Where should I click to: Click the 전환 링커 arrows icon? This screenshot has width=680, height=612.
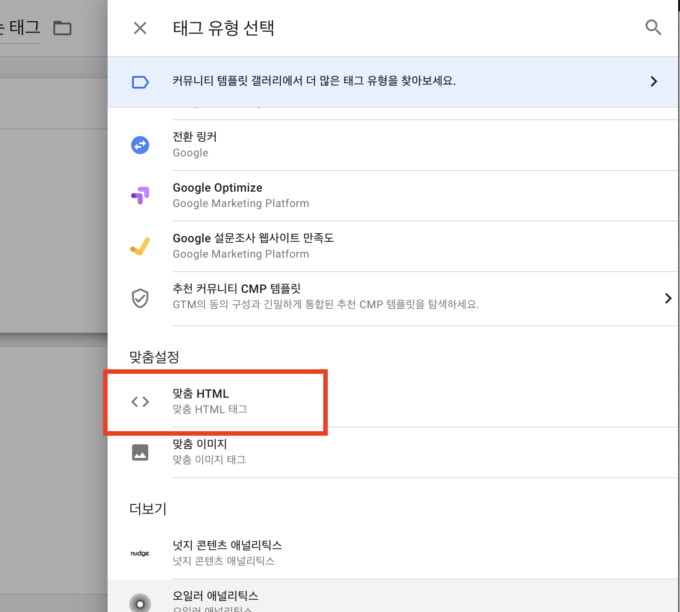[140, 145]
